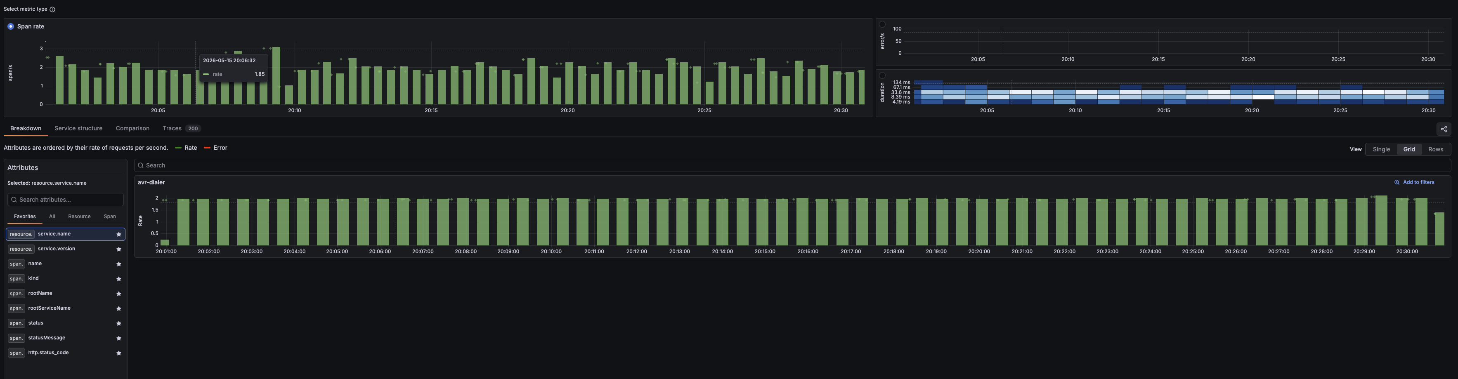Select the Single view option
Viewport: 1458px width, 379px height.
1381,149
